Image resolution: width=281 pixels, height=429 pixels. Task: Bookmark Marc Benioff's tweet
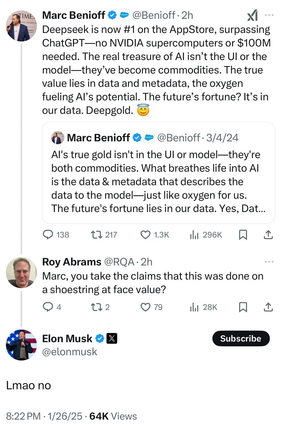point(243,235)
